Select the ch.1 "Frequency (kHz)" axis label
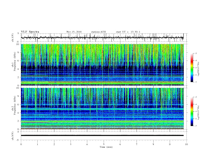210x162 pixels. click(x=15, y=61)
